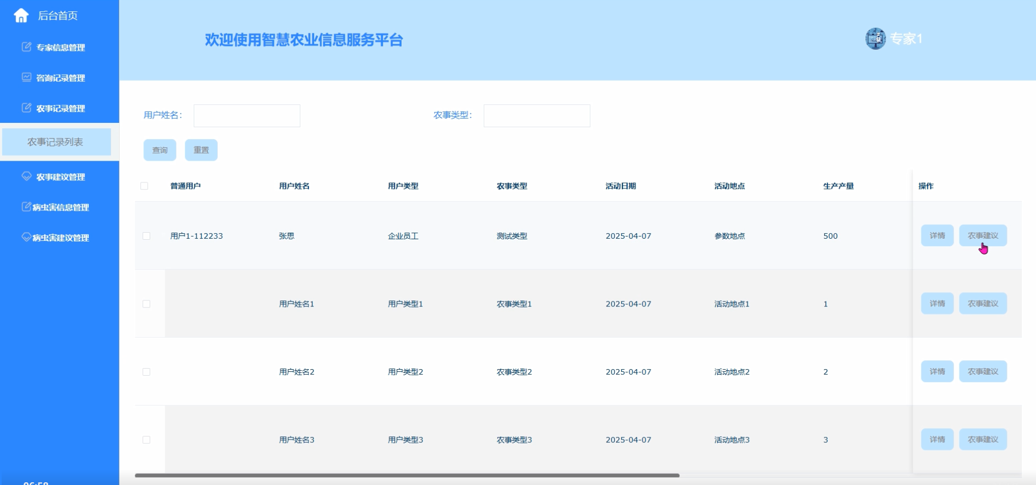Check the row checkbox for 用户姓名2

(x=146, y=372)
